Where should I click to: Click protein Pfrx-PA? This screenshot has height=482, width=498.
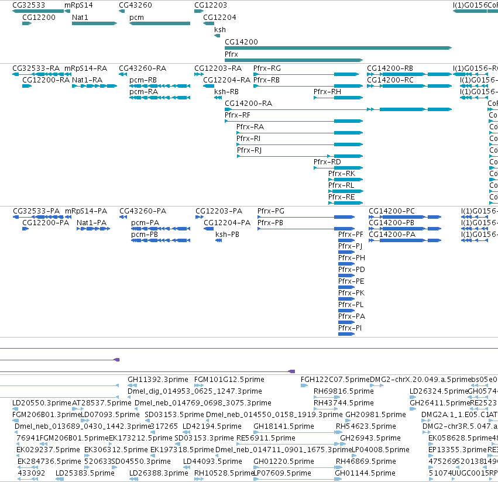[x=346, y=322]
